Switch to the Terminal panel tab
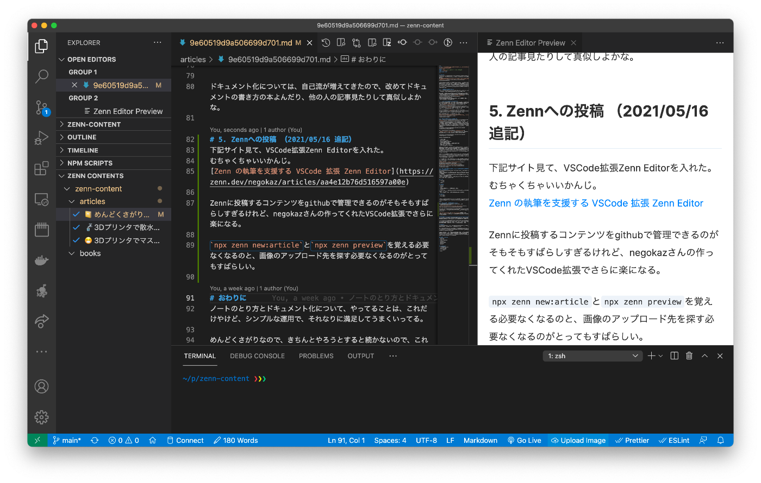 (200, 356)
